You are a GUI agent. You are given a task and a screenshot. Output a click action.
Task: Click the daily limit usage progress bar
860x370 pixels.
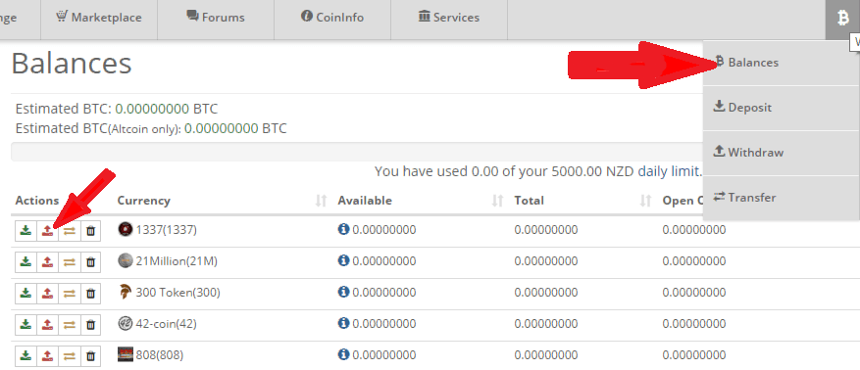(x=357, y=152)
